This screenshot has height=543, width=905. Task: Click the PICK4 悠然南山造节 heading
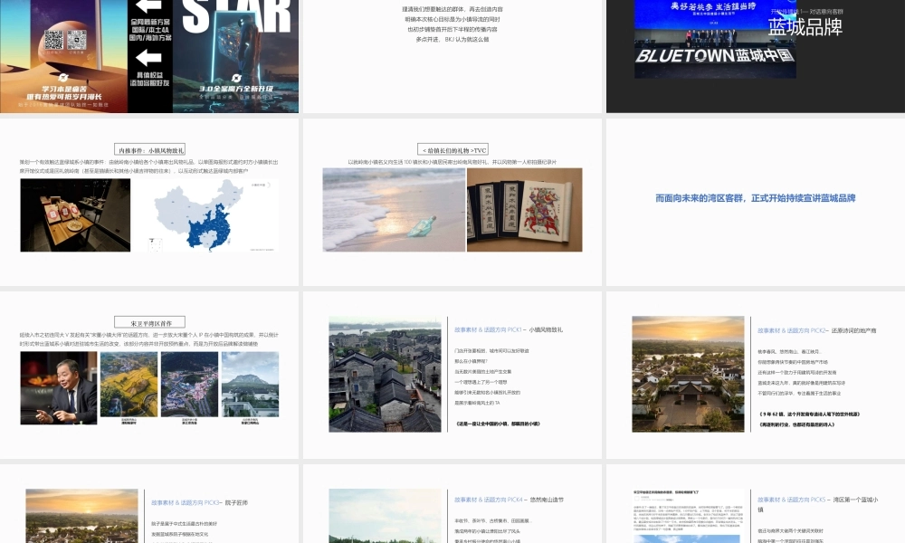point(509,499)
